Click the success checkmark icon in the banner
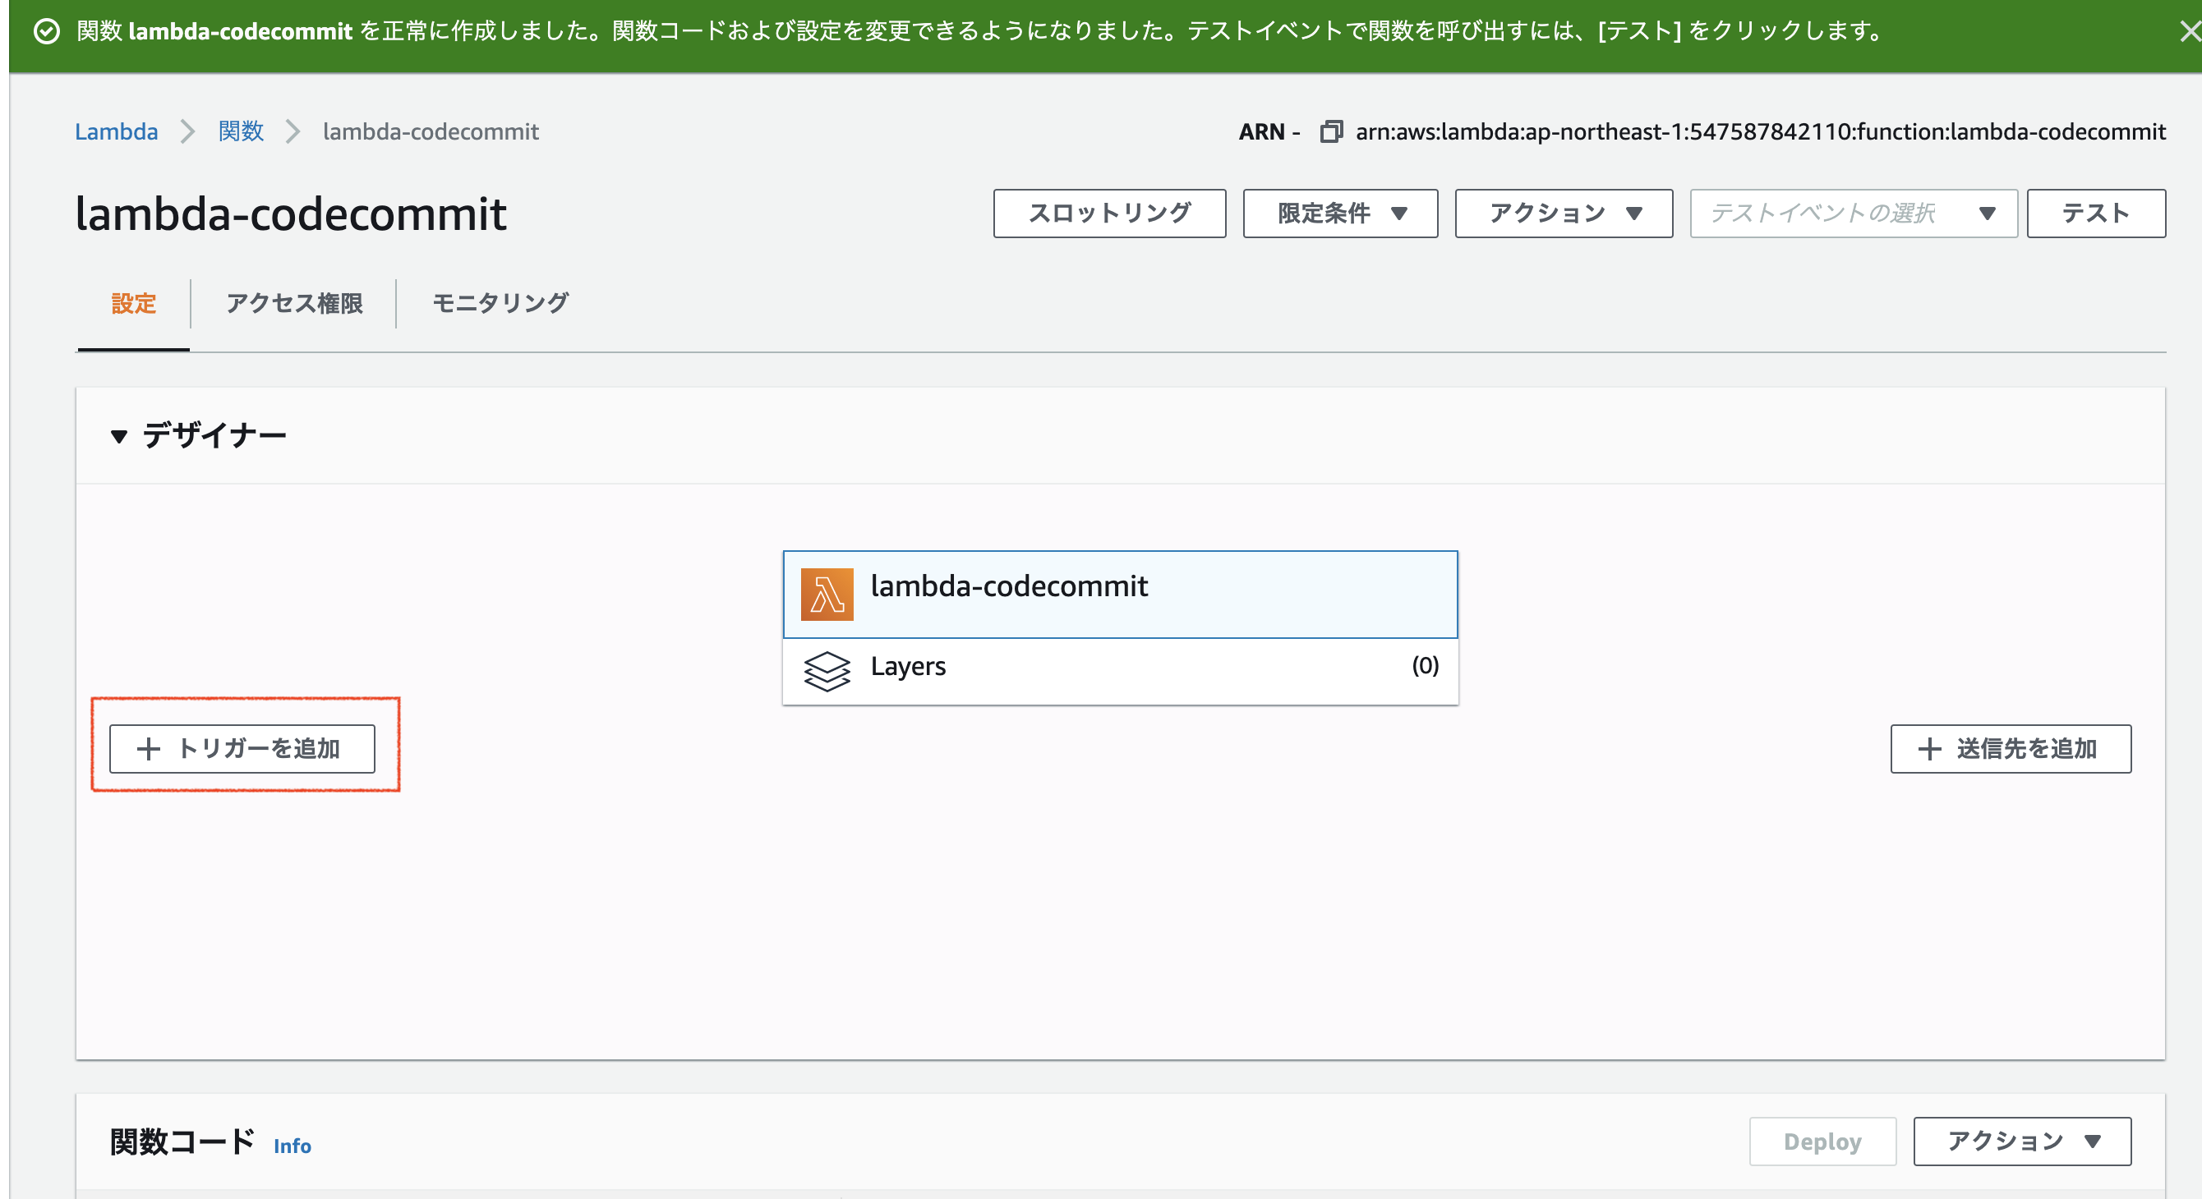 click(46, 32)
